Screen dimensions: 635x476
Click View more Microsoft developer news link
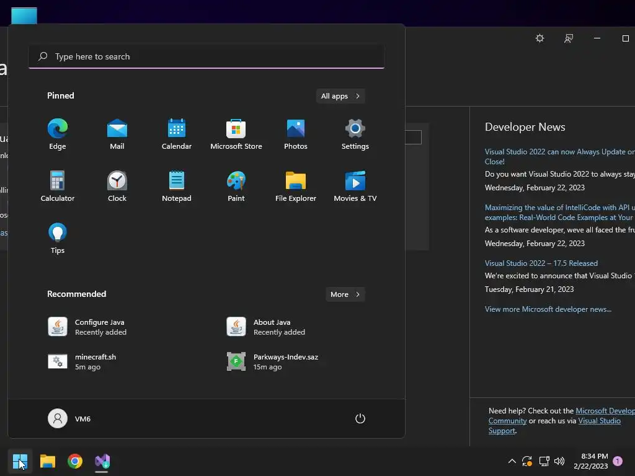point(548,309)
